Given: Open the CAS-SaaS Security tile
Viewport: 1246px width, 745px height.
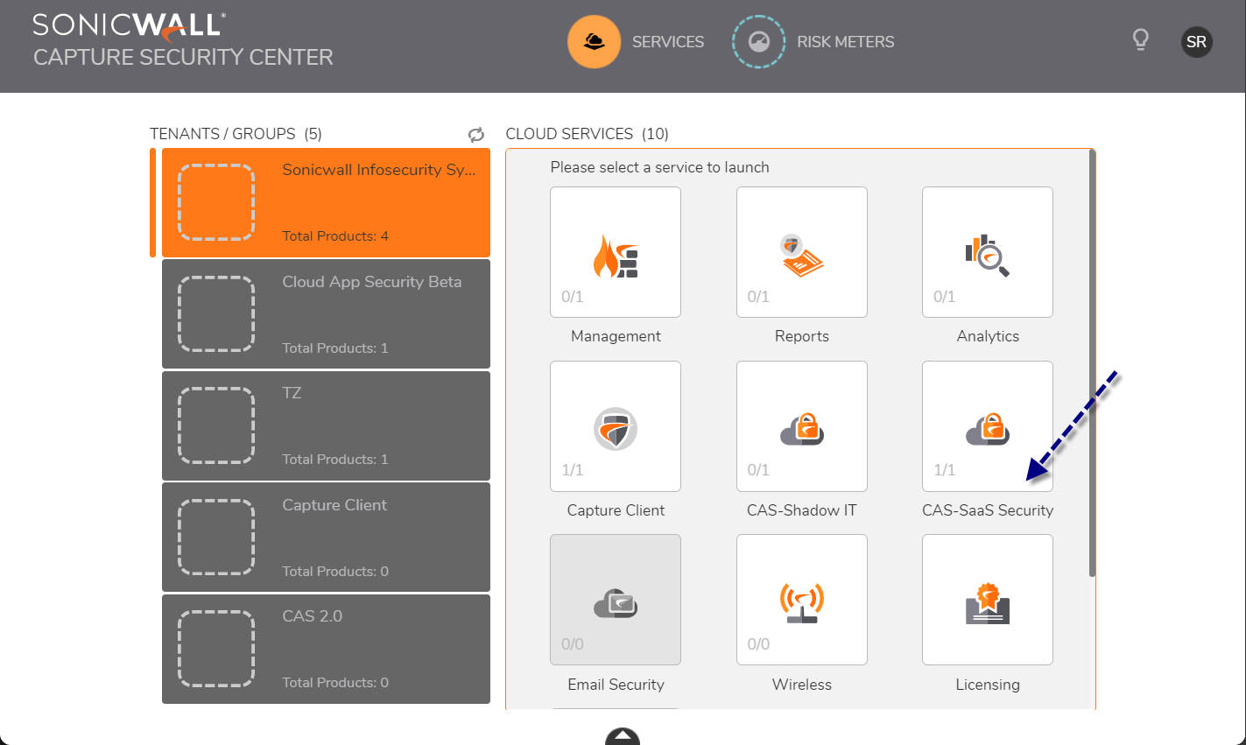Looking at the screenshot, I should 987,426.
